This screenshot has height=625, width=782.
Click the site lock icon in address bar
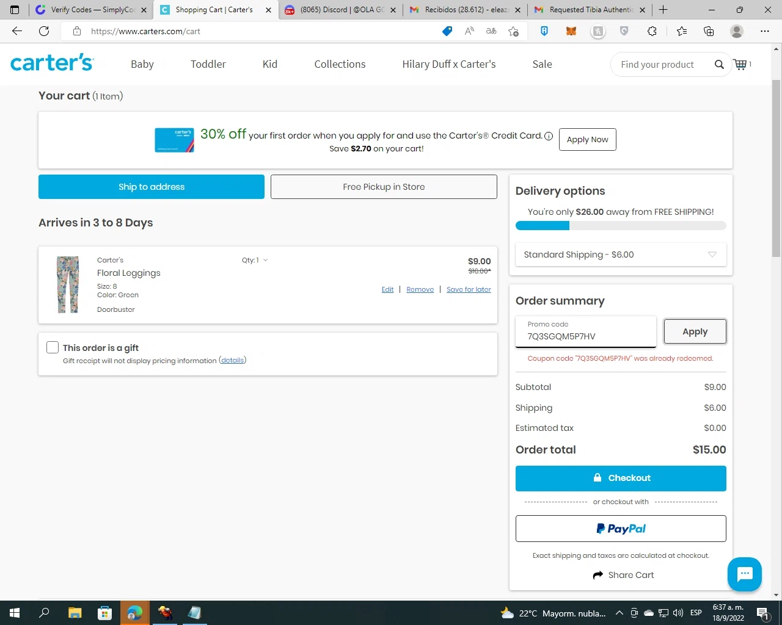[77, 31]
